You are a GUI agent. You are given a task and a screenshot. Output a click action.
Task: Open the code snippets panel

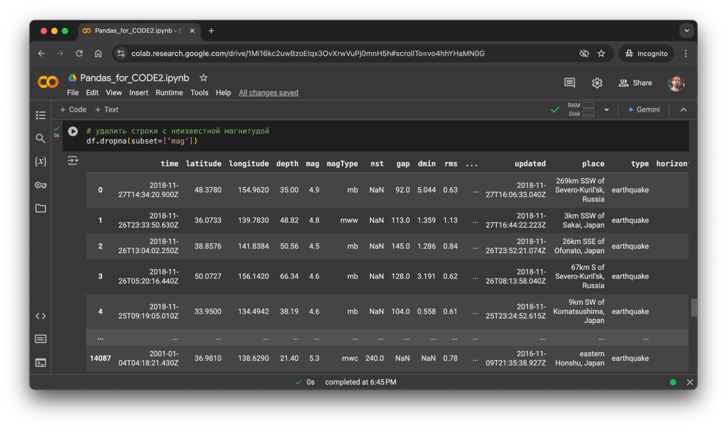click(x=40, y=316)
